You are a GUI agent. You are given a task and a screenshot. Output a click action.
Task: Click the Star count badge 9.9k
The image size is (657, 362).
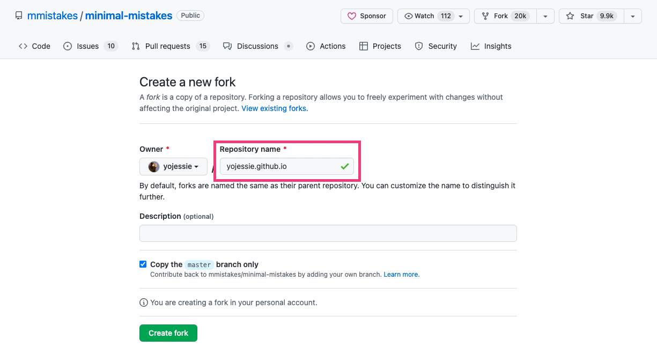point(607,16)
